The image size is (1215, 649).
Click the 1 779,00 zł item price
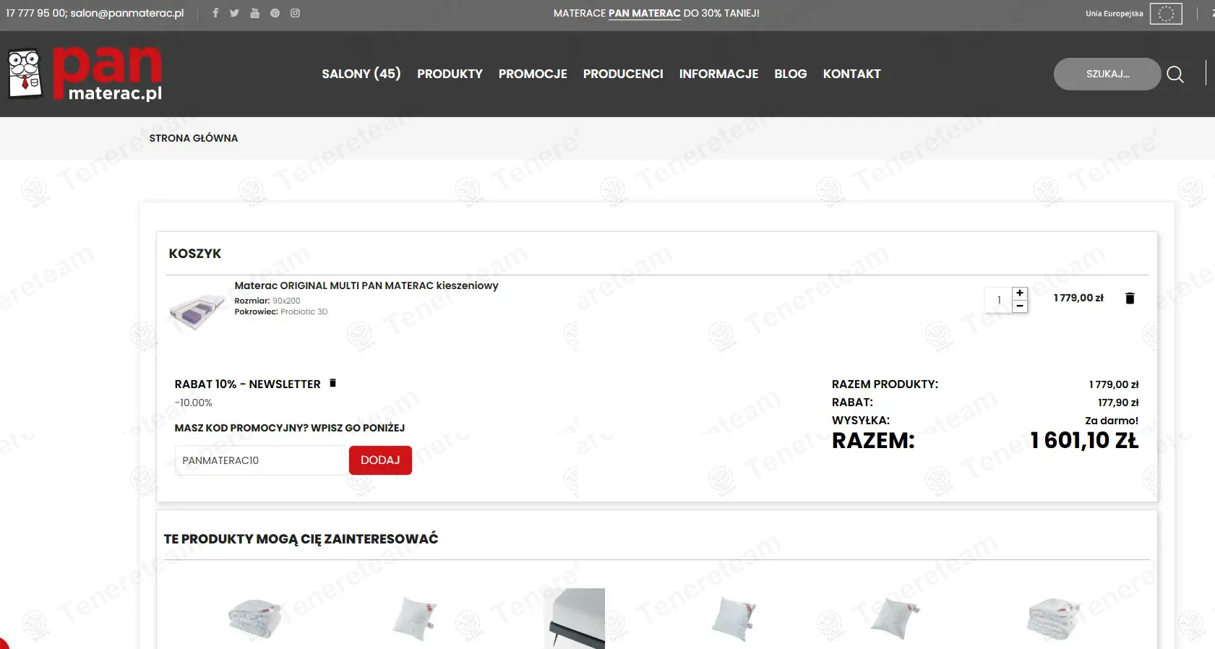[1078, 298]
